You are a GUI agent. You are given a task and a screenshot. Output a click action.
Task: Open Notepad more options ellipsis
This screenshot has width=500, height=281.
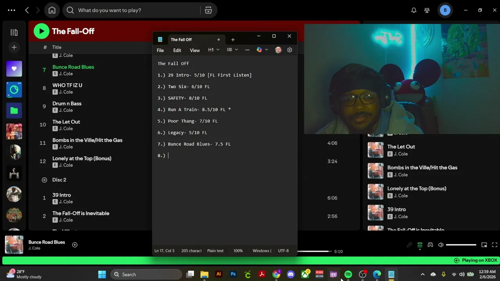coord(247,50)
